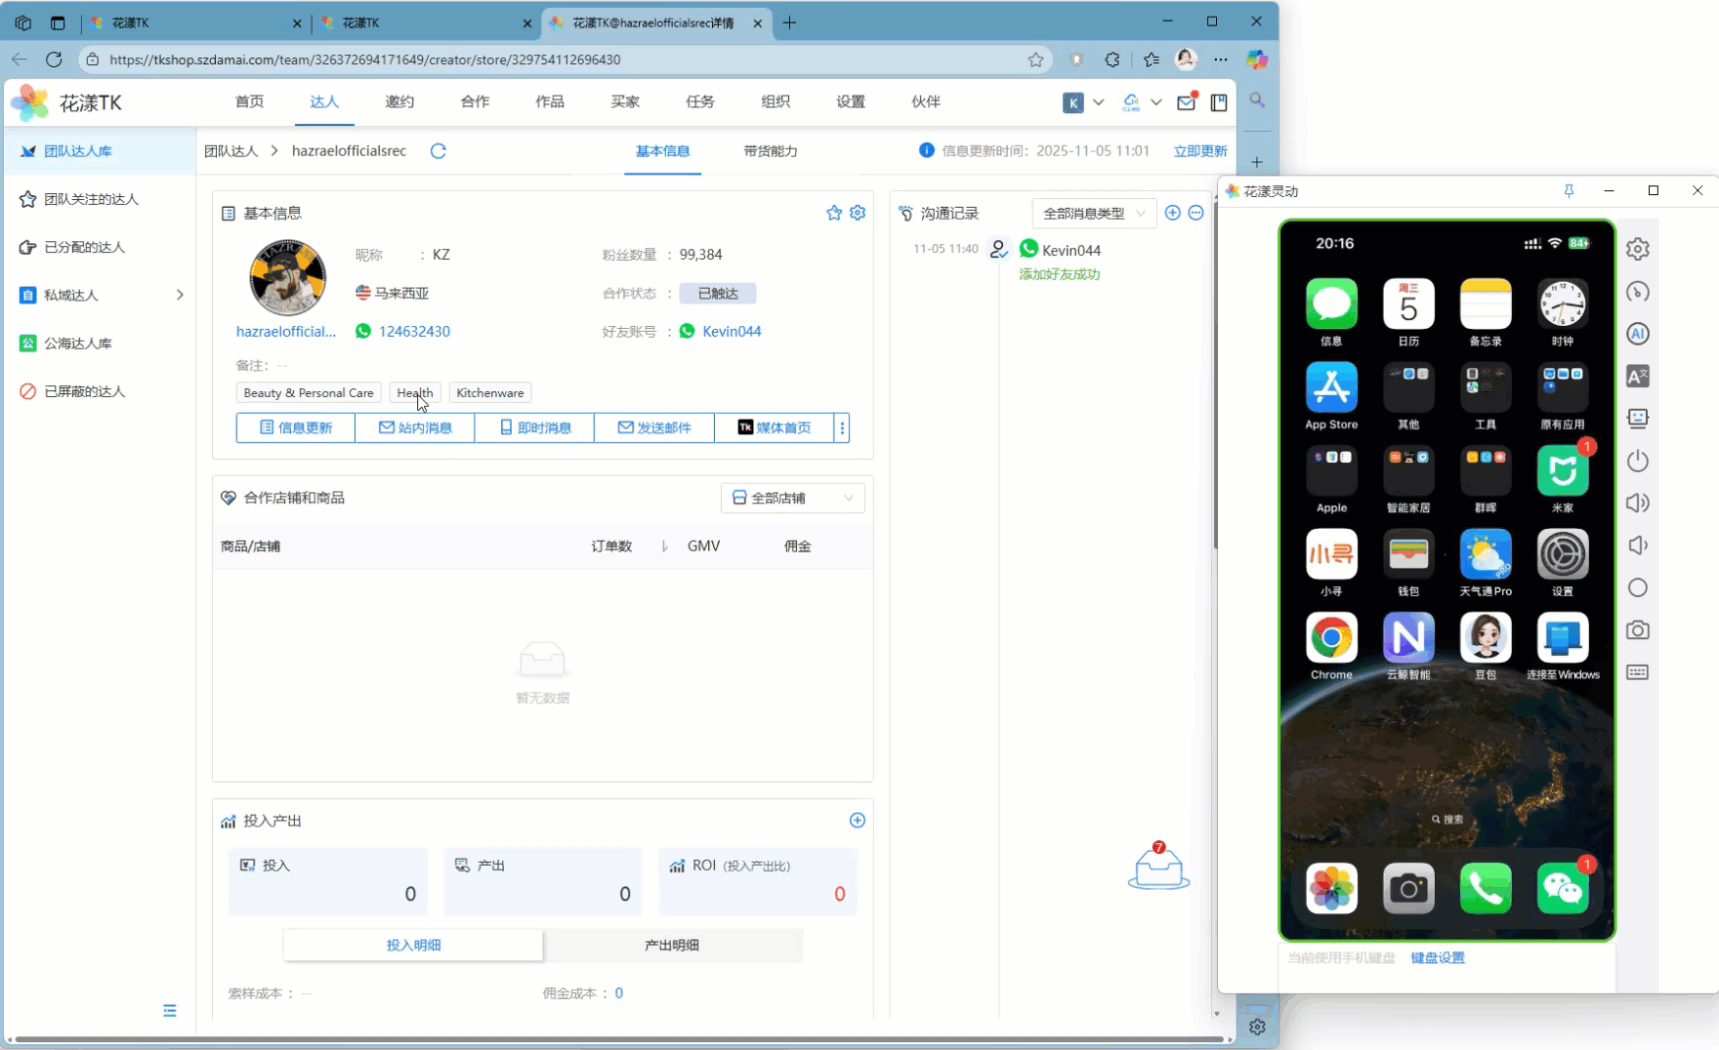The height and width of the screenshot is (1050, 1719).
Task: Open the 合作 menu in top navigation
Action: tap(475, 101)
